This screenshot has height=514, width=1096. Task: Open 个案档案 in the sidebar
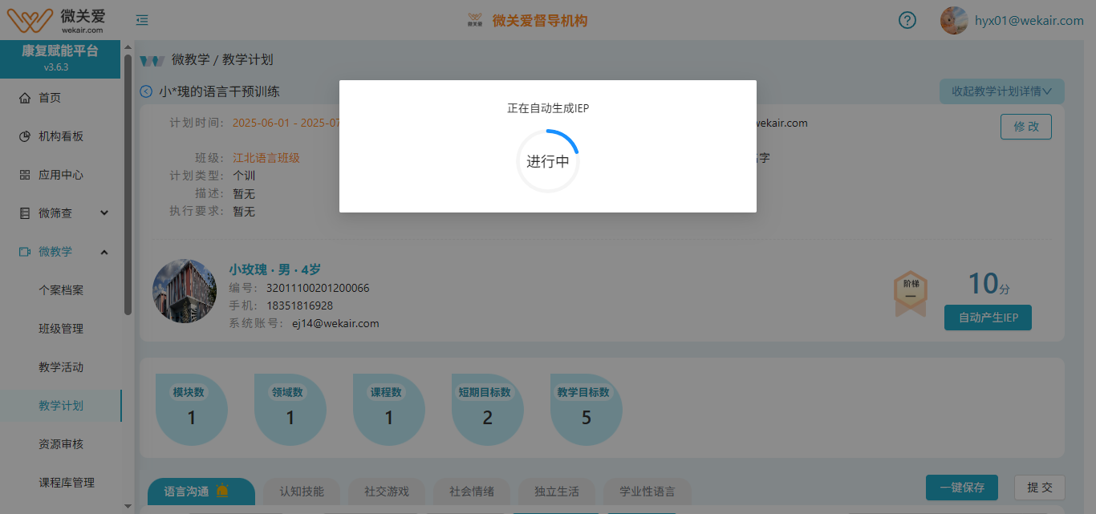(61, 290)
